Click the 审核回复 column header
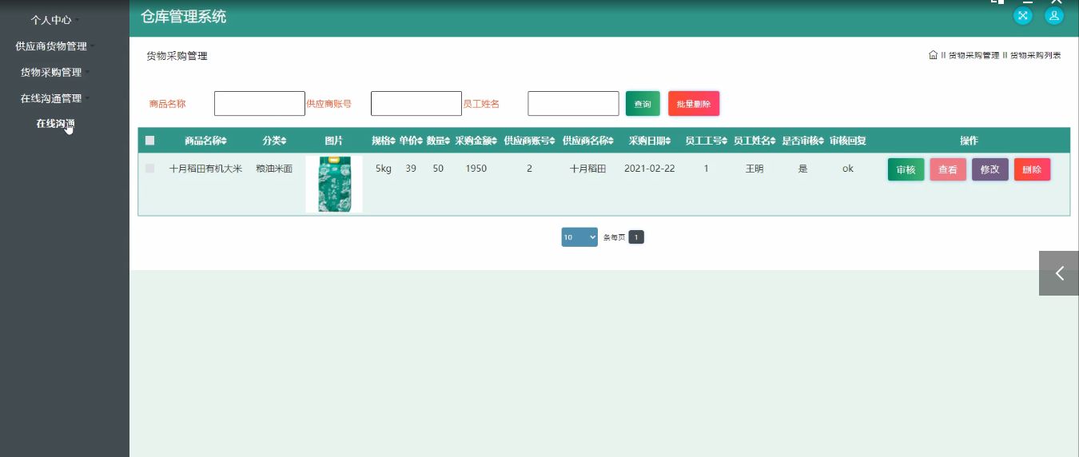 [x=848, y=141]
